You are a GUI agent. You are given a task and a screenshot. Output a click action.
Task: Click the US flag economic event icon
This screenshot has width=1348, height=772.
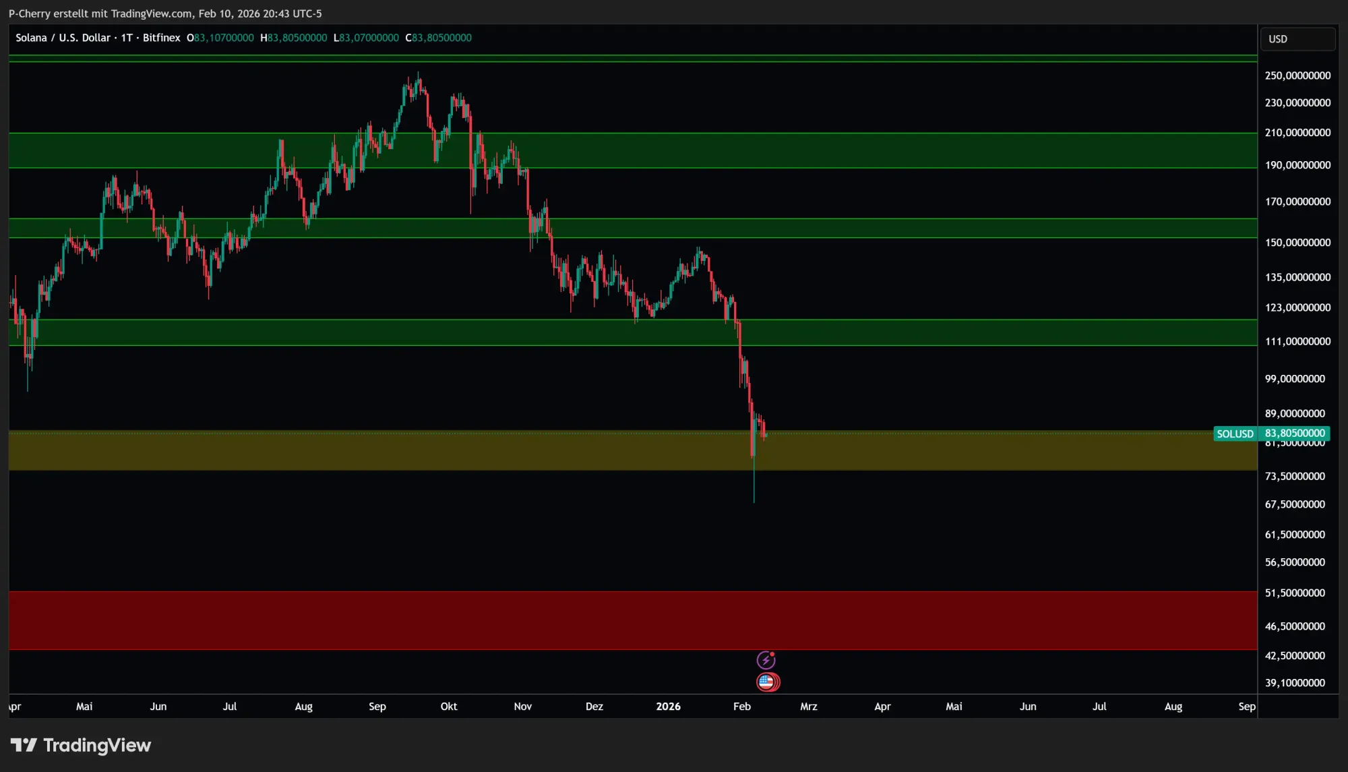[x=767, y=682]
